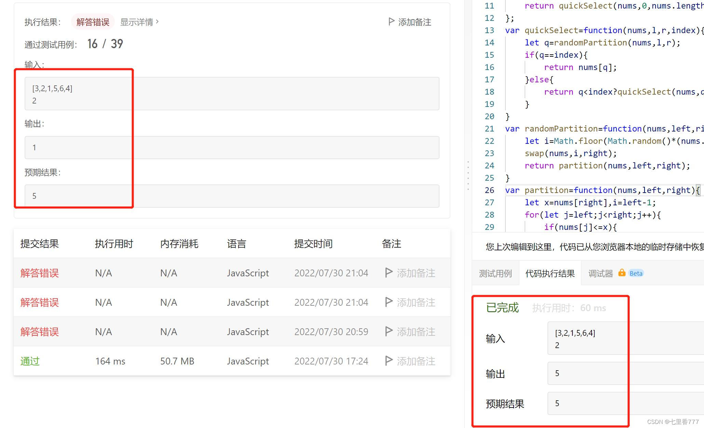The height and width of the screenshot is (428, 704).
Task: Click the flag icon beside top 添加备注
Action: pos(391,22)
